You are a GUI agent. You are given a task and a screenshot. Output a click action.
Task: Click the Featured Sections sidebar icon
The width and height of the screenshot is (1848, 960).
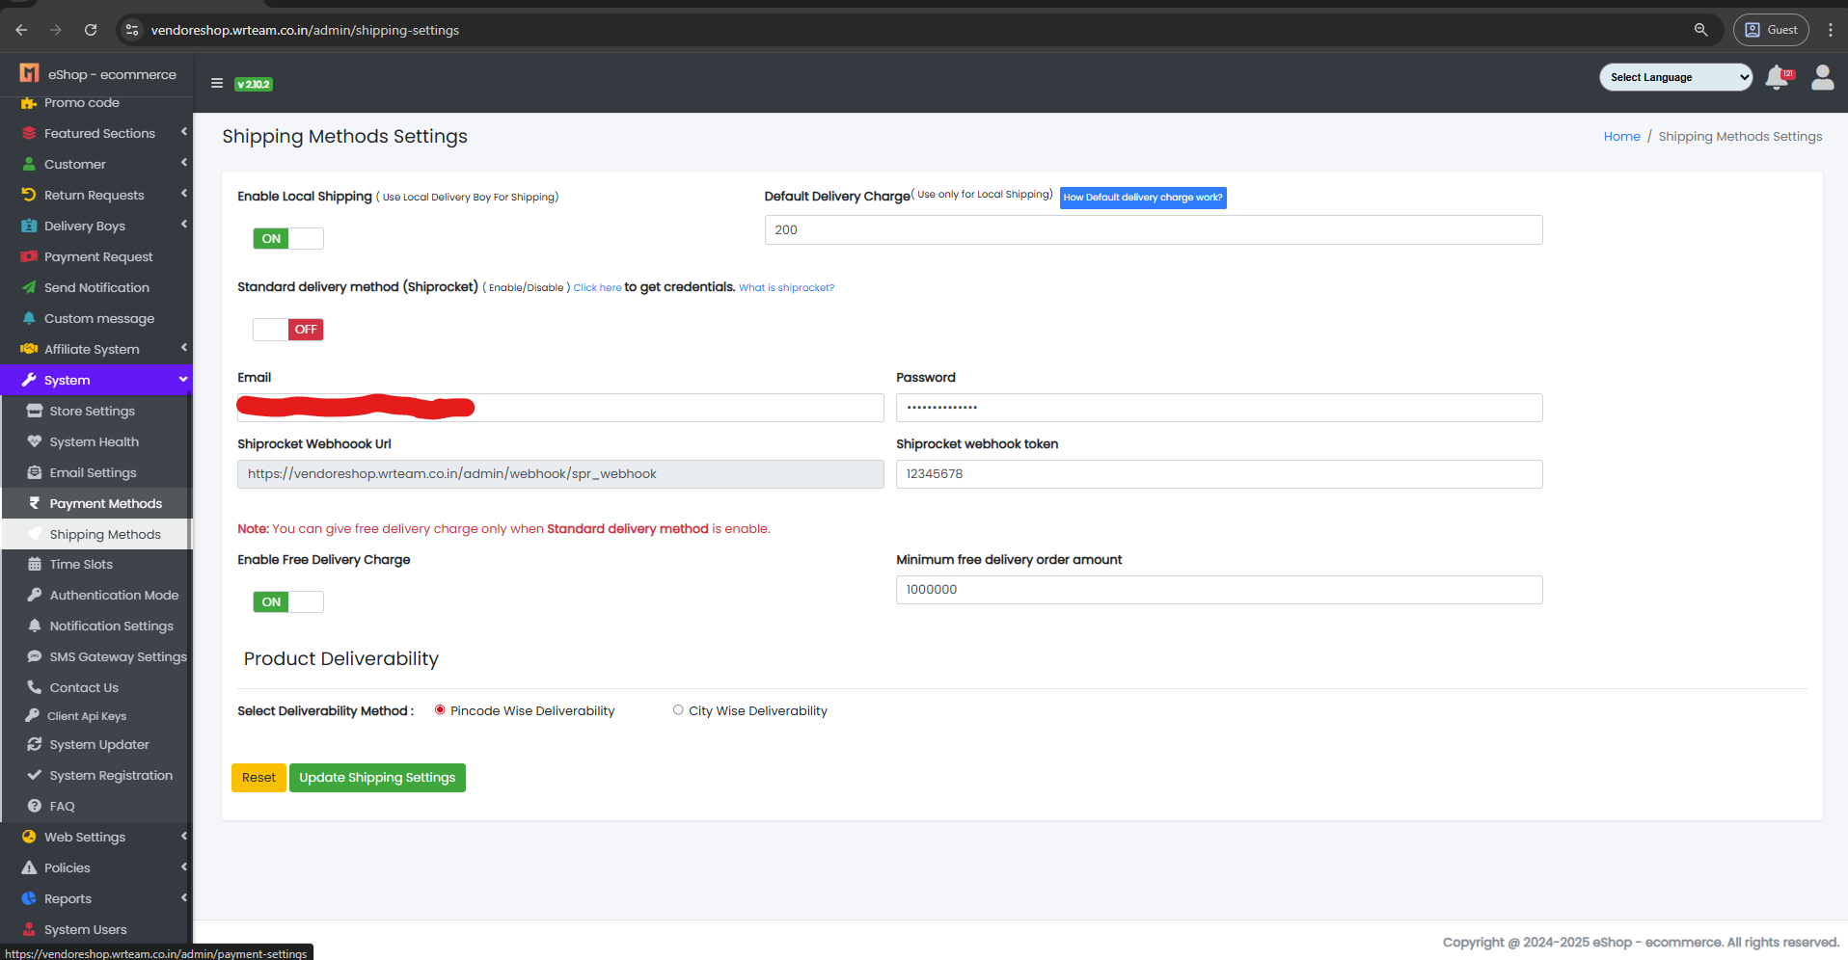click(29, 133)
